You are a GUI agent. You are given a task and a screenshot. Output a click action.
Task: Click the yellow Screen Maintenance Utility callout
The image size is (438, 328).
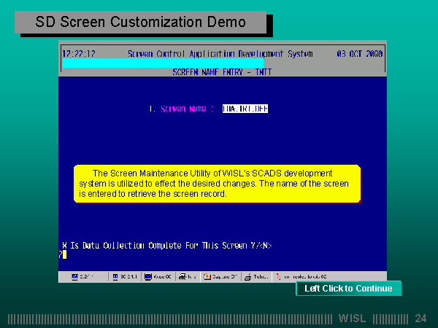coord(217,184)
